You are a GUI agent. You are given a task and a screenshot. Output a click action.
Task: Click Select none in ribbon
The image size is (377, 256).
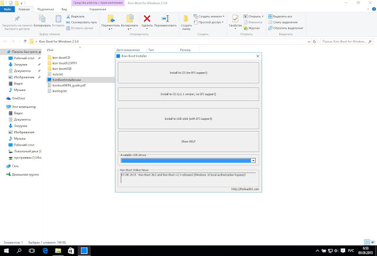283,22
